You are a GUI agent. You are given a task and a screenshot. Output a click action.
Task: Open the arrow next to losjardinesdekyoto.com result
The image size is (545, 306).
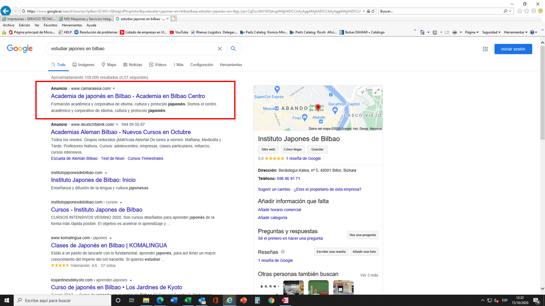coord(131,280)
